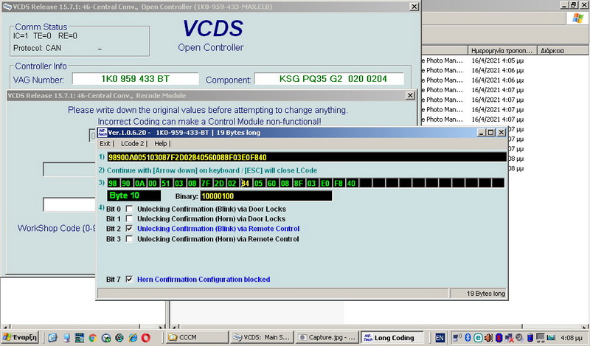Select byte cell 51
The image size is (590, 346).
pyautogui.click(x=166, y=184)
